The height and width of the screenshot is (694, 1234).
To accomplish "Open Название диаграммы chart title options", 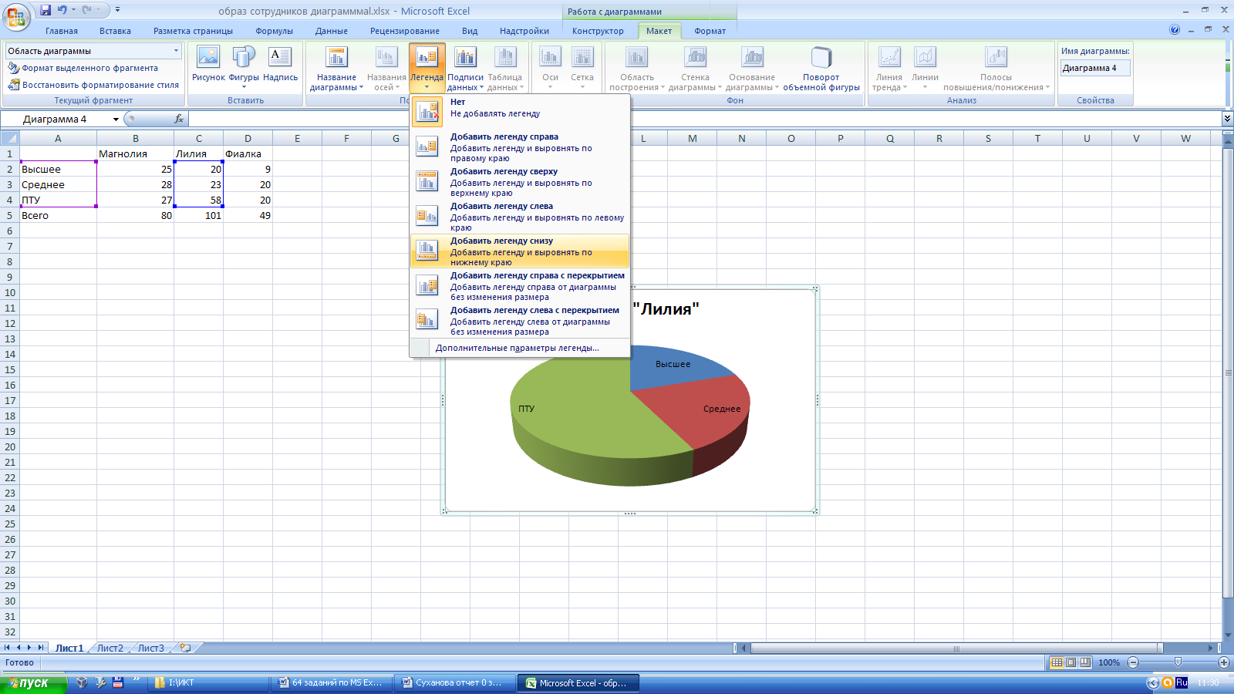I will [336, 69].
